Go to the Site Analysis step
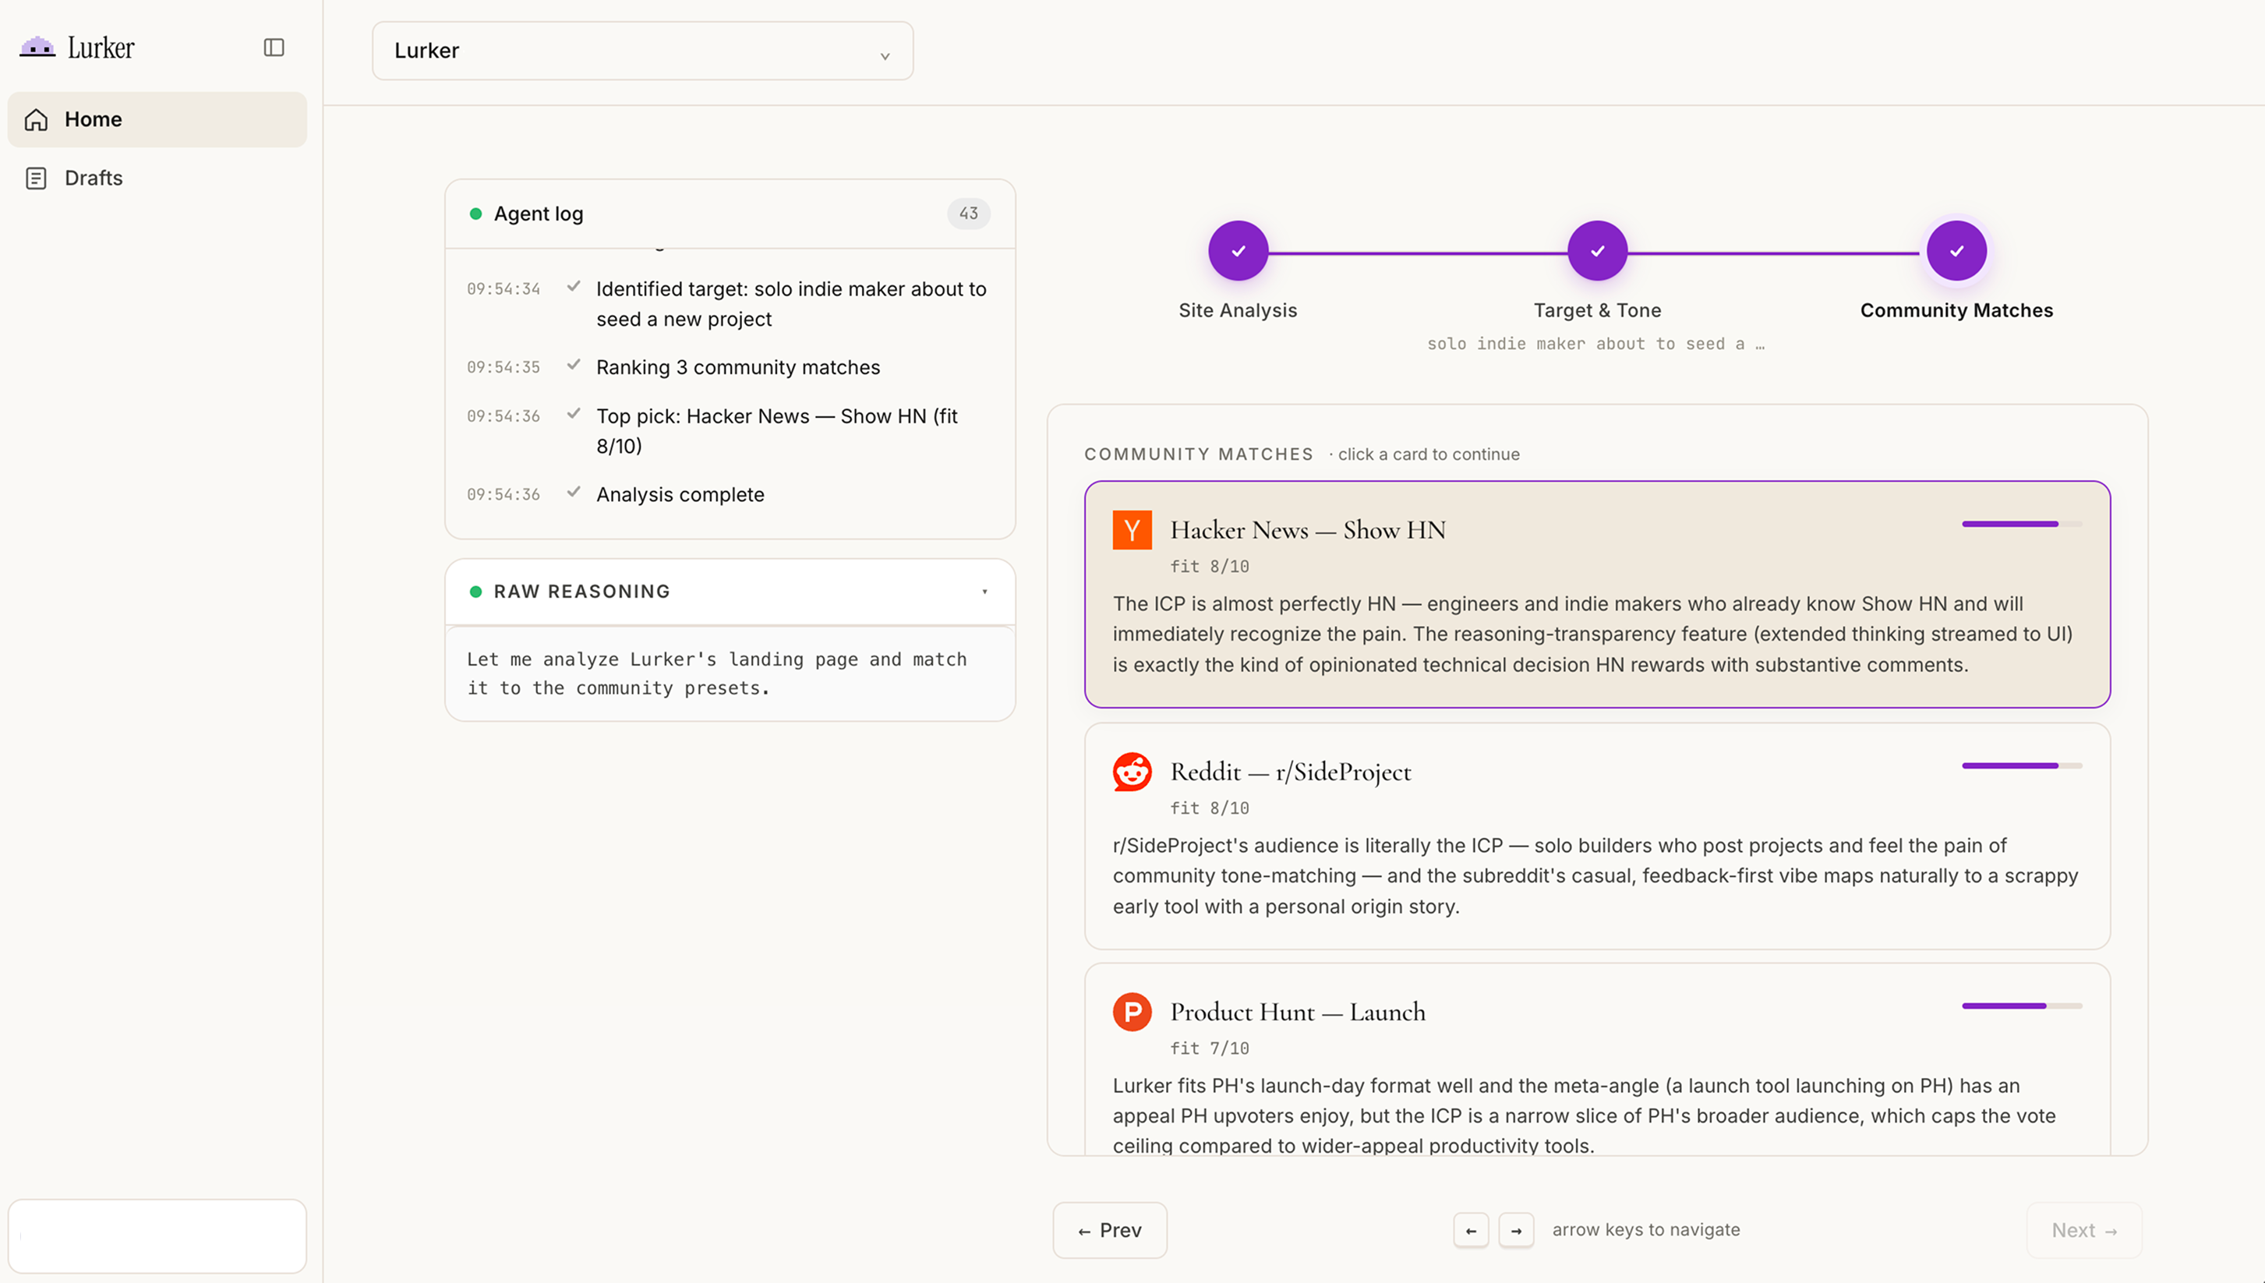Viewport: 2265px width, 1283px height. tap(1238, 251)
